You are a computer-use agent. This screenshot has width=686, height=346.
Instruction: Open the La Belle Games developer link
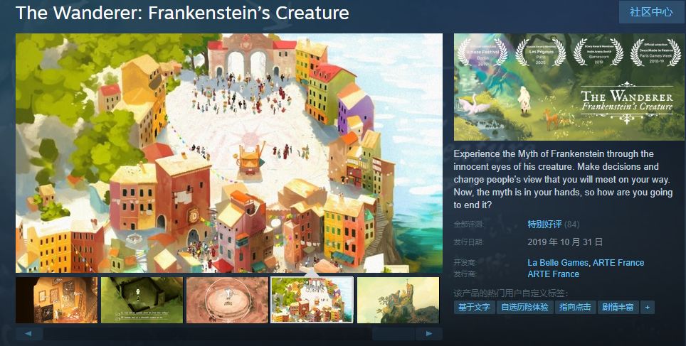558,263
